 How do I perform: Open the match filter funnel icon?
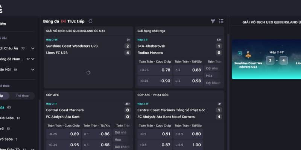(x=213, y=21)
